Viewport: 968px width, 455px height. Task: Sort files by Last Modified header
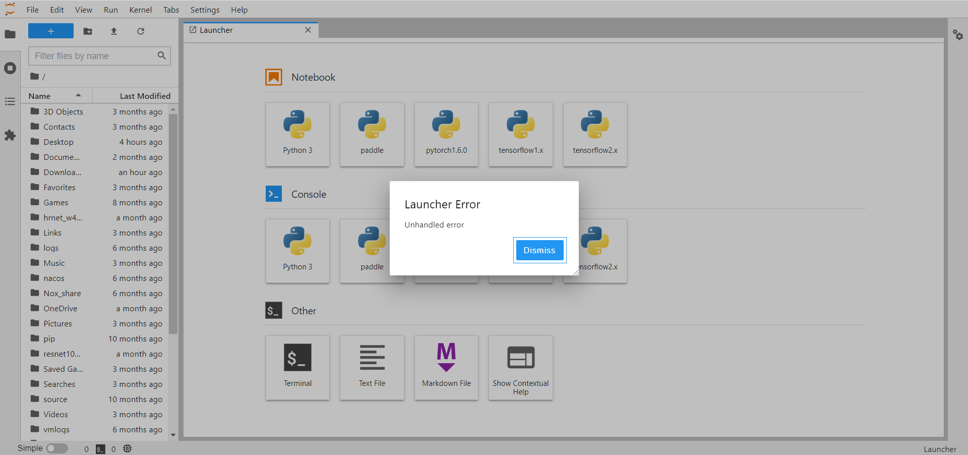[135, 96]
